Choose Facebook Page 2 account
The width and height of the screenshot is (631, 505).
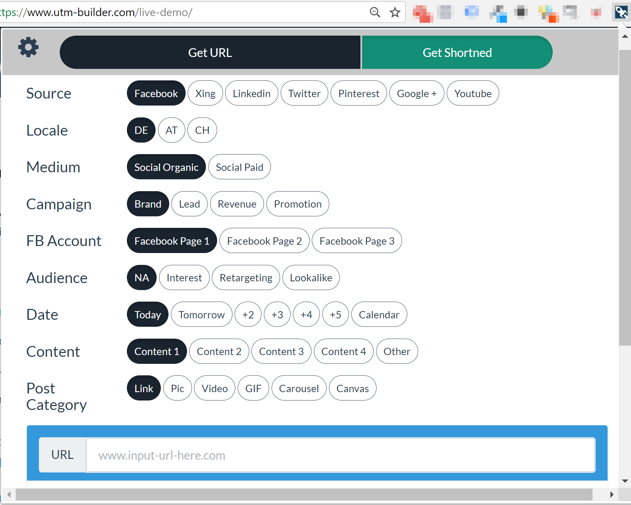coord(264,240)
